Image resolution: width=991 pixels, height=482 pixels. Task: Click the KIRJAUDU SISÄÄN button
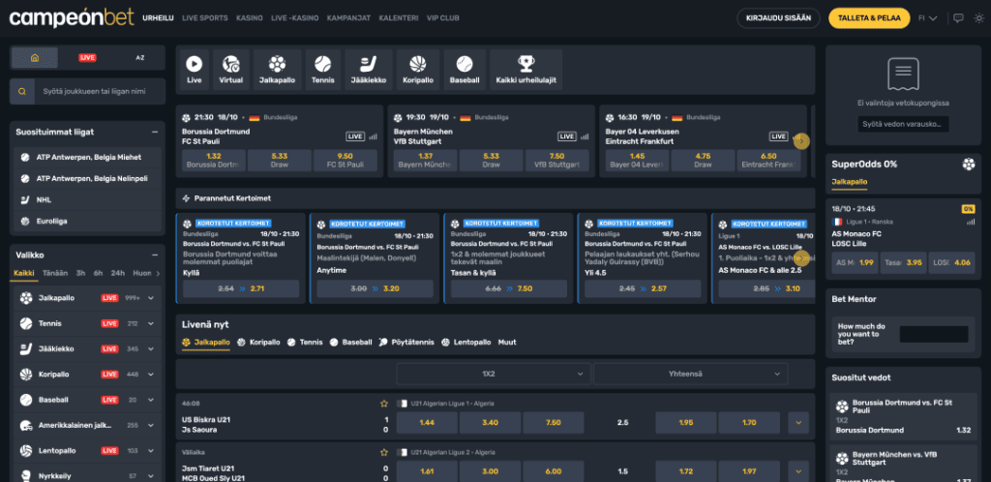click(778, 18)
